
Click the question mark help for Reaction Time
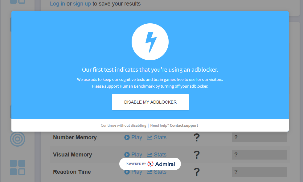(x=197, y=172)
